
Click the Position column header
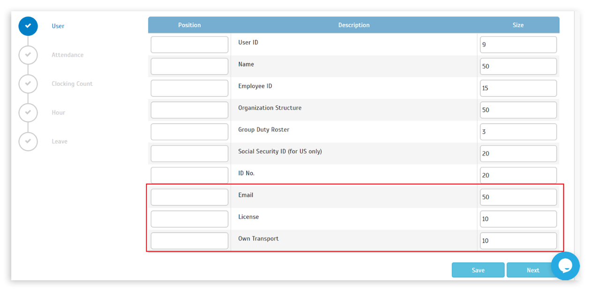pyautogui.click(x=189, y=25)
